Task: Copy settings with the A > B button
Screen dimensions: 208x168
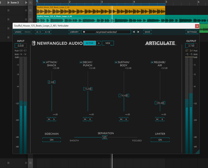Action: coord(48,32)
